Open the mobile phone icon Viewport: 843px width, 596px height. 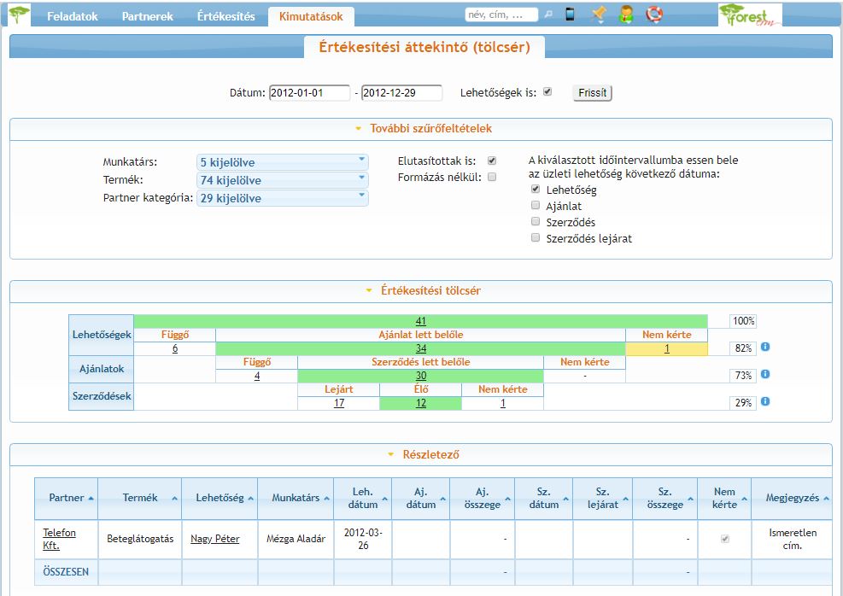(x=571, y=15)
